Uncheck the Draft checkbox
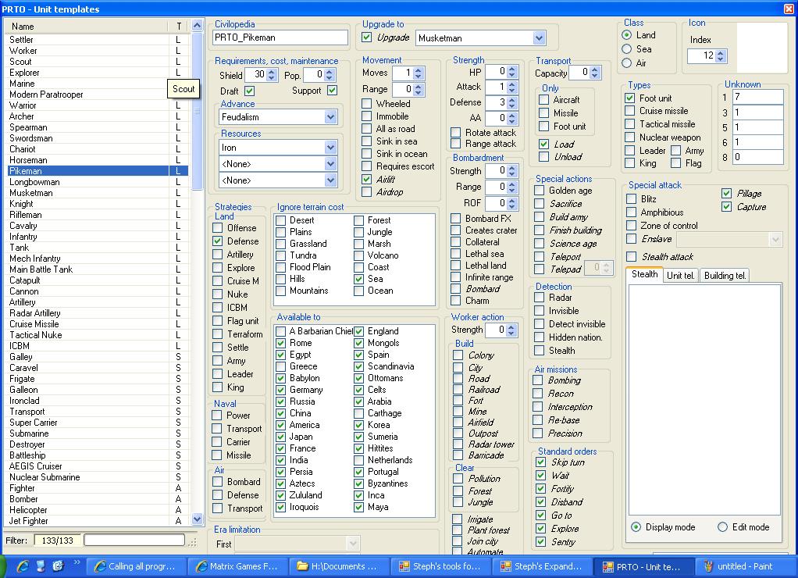This screenshot has width=798, height=578. [249, 91]
